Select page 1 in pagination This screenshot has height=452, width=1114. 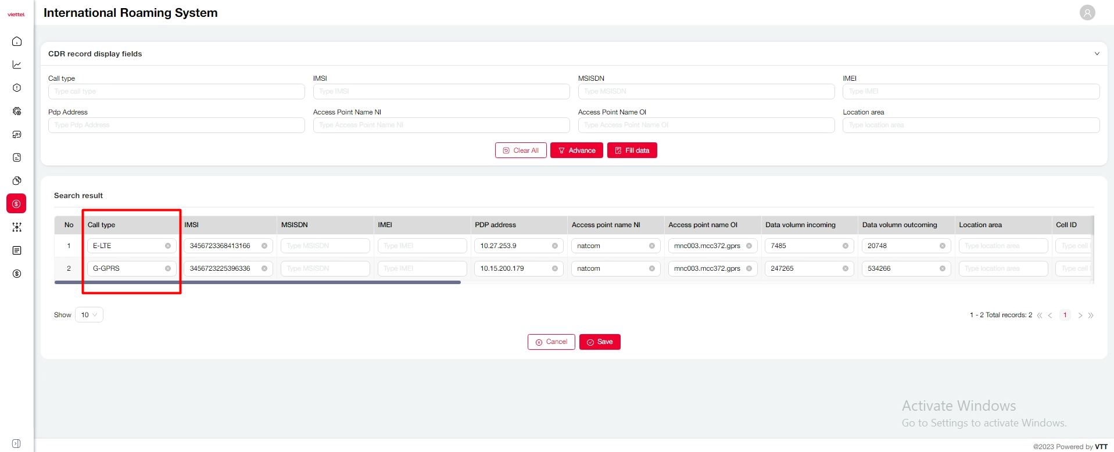click(1065, 315)
